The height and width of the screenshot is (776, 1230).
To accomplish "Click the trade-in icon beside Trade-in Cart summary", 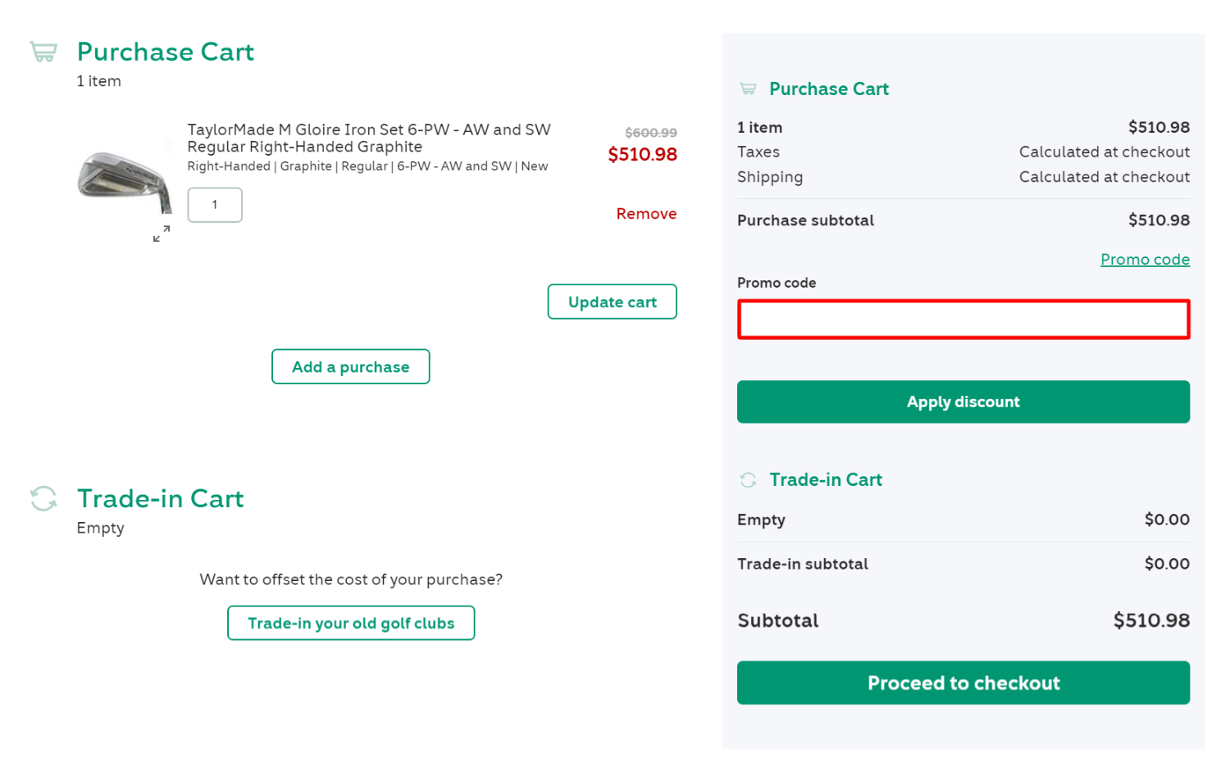I will click(747, 480).
